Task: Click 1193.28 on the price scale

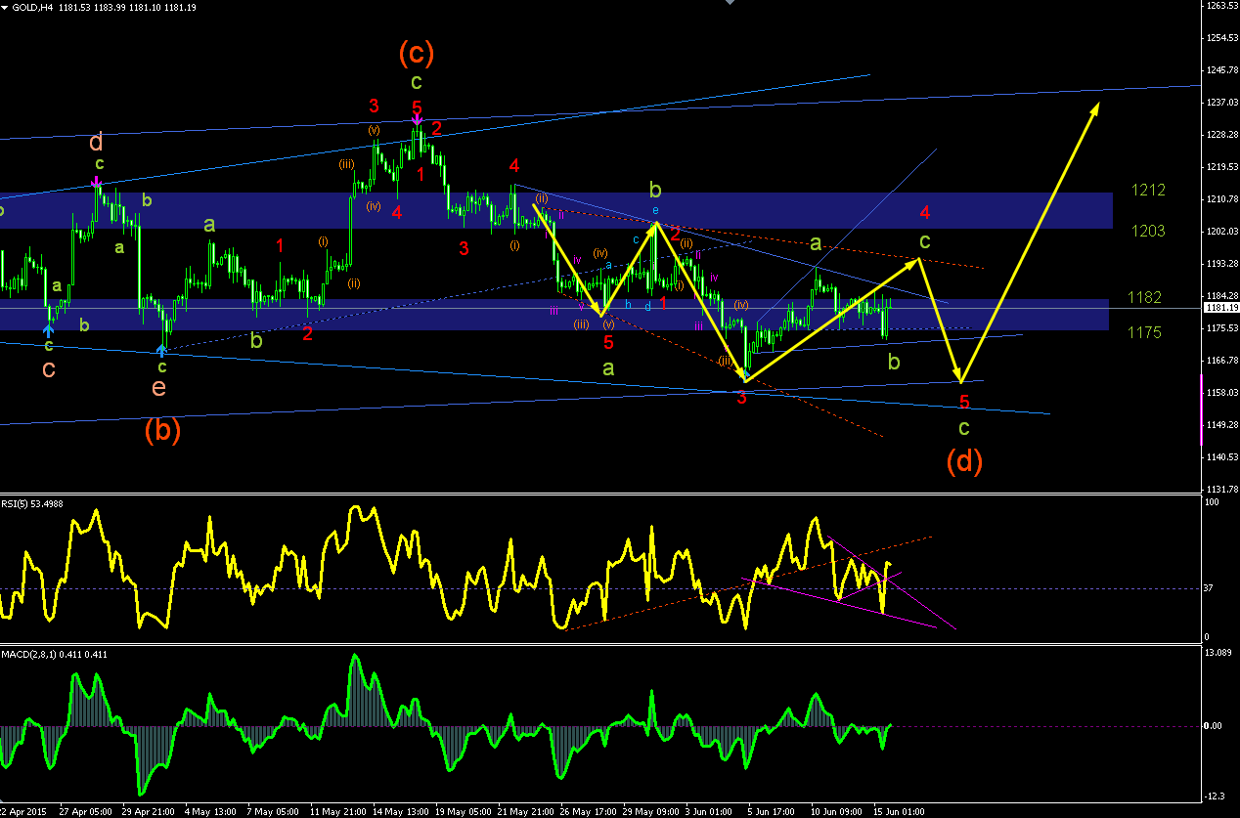Action: [1220, 264]
